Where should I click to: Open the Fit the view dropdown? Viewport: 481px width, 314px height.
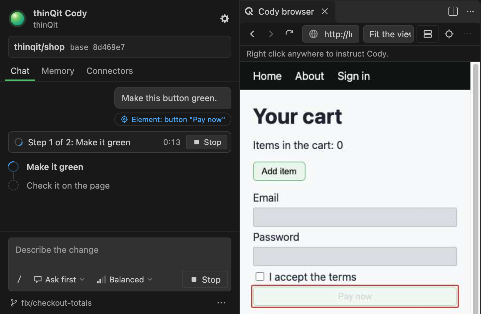pos(389,34)
